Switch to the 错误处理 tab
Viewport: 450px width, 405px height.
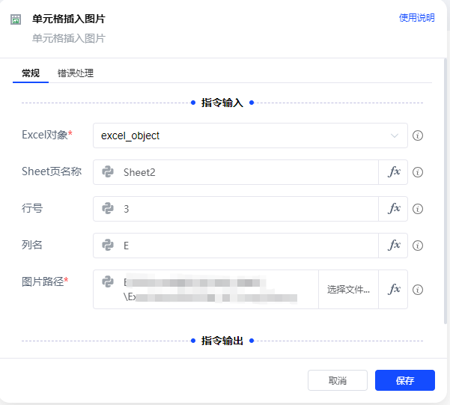pyautogui.click(x=76, y=73)
